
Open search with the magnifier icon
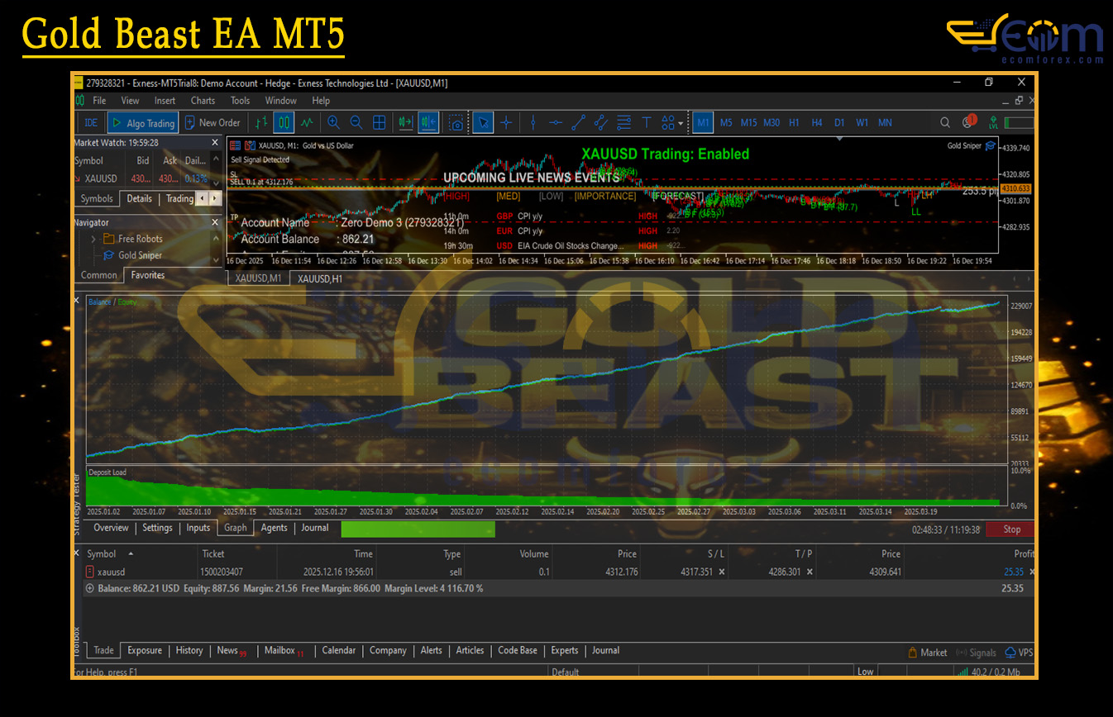[x=944, y=123]
